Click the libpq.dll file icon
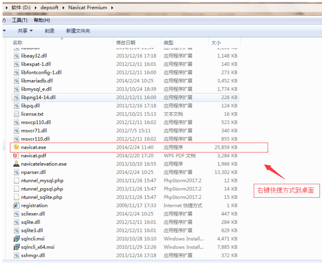This screenshot has height=263, width=322. coord(16,106)
